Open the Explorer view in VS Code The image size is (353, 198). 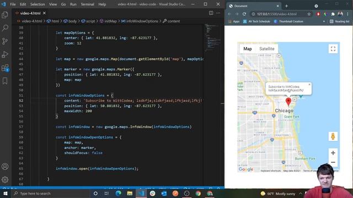click(5, 15)
